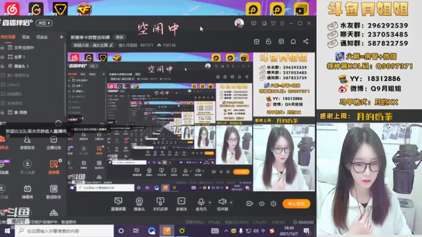Launch the CF game desktop icon
The image size is (422, 237).
click(x=84, y=9)
